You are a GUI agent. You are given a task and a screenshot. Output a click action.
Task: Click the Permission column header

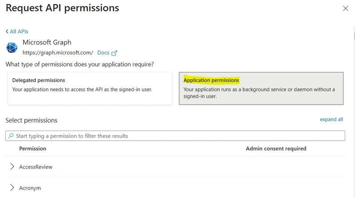click(x=32, y=149)
